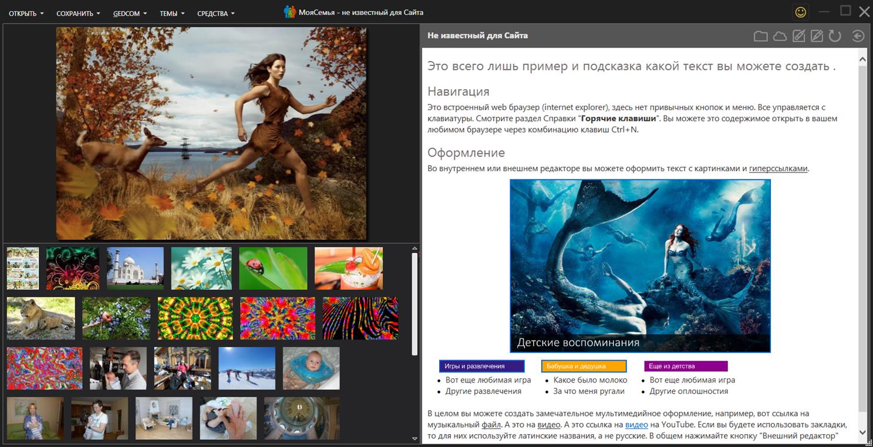Viewport: 873px width, 447px height.
Task: Open the ТЕМЫ menu
Action: pos(172,13)
